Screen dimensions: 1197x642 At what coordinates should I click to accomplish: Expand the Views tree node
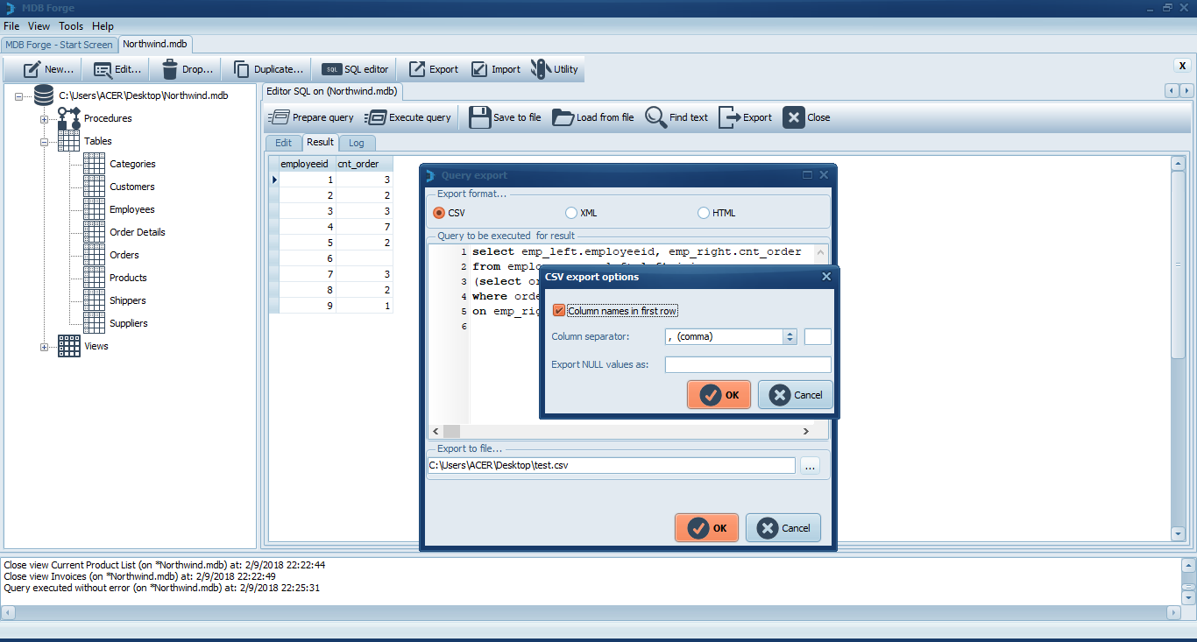44,346
